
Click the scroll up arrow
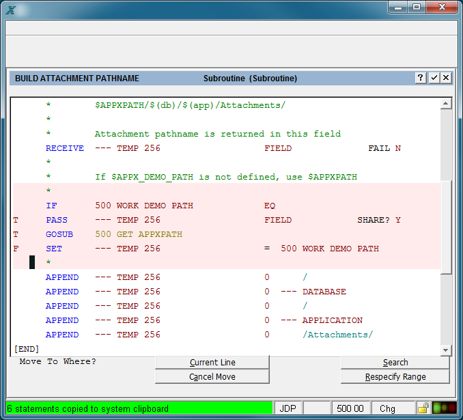(x=445, y=103)
